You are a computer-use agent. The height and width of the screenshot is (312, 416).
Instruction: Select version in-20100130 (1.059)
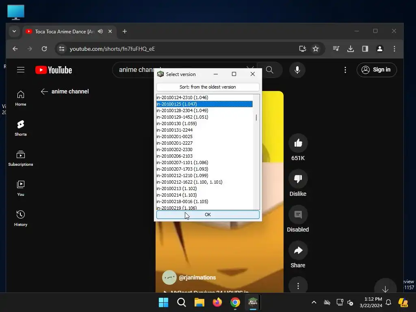click(x=204, y=123)
